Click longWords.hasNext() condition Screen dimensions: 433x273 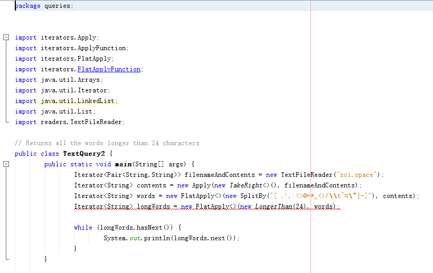(135, 228)
